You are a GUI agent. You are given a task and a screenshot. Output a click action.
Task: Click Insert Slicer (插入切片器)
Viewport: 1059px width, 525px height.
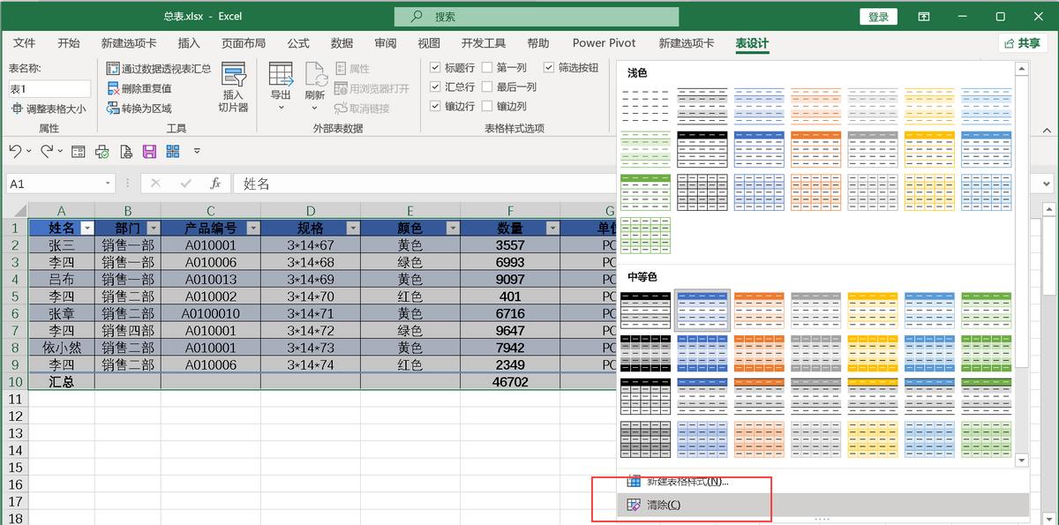[233, 87]
